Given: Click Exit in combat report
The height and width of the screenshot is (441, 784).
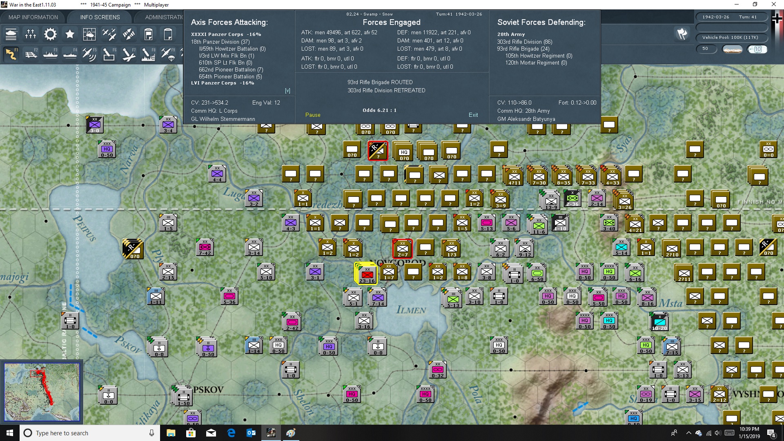Looking at the screenshot, I should tap(473, 115).
